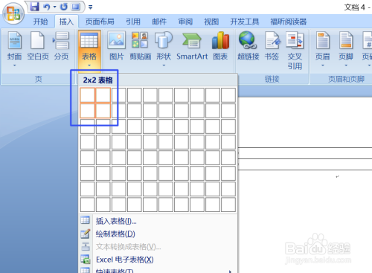Screen dimensions: 372x273
Task: Choose 插入表格(I)... from the table menu
Action: tap(158, 221)
